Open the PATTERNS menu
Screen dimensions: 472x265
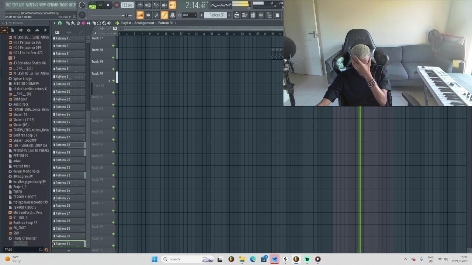(32, 5)
